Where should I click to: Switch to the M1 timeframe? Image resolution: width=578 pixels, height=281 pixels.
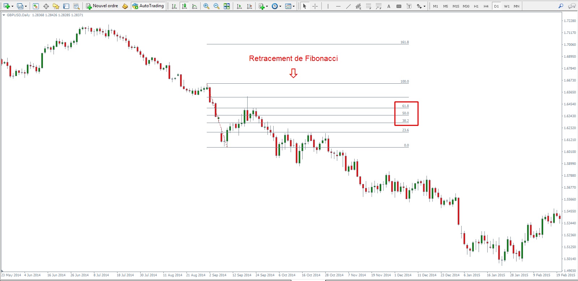pos(436,6)
